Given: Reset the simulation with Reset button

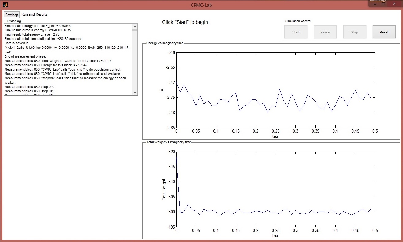Looking at the screenshot, I should pyautogui.click(x=384, y=32).
